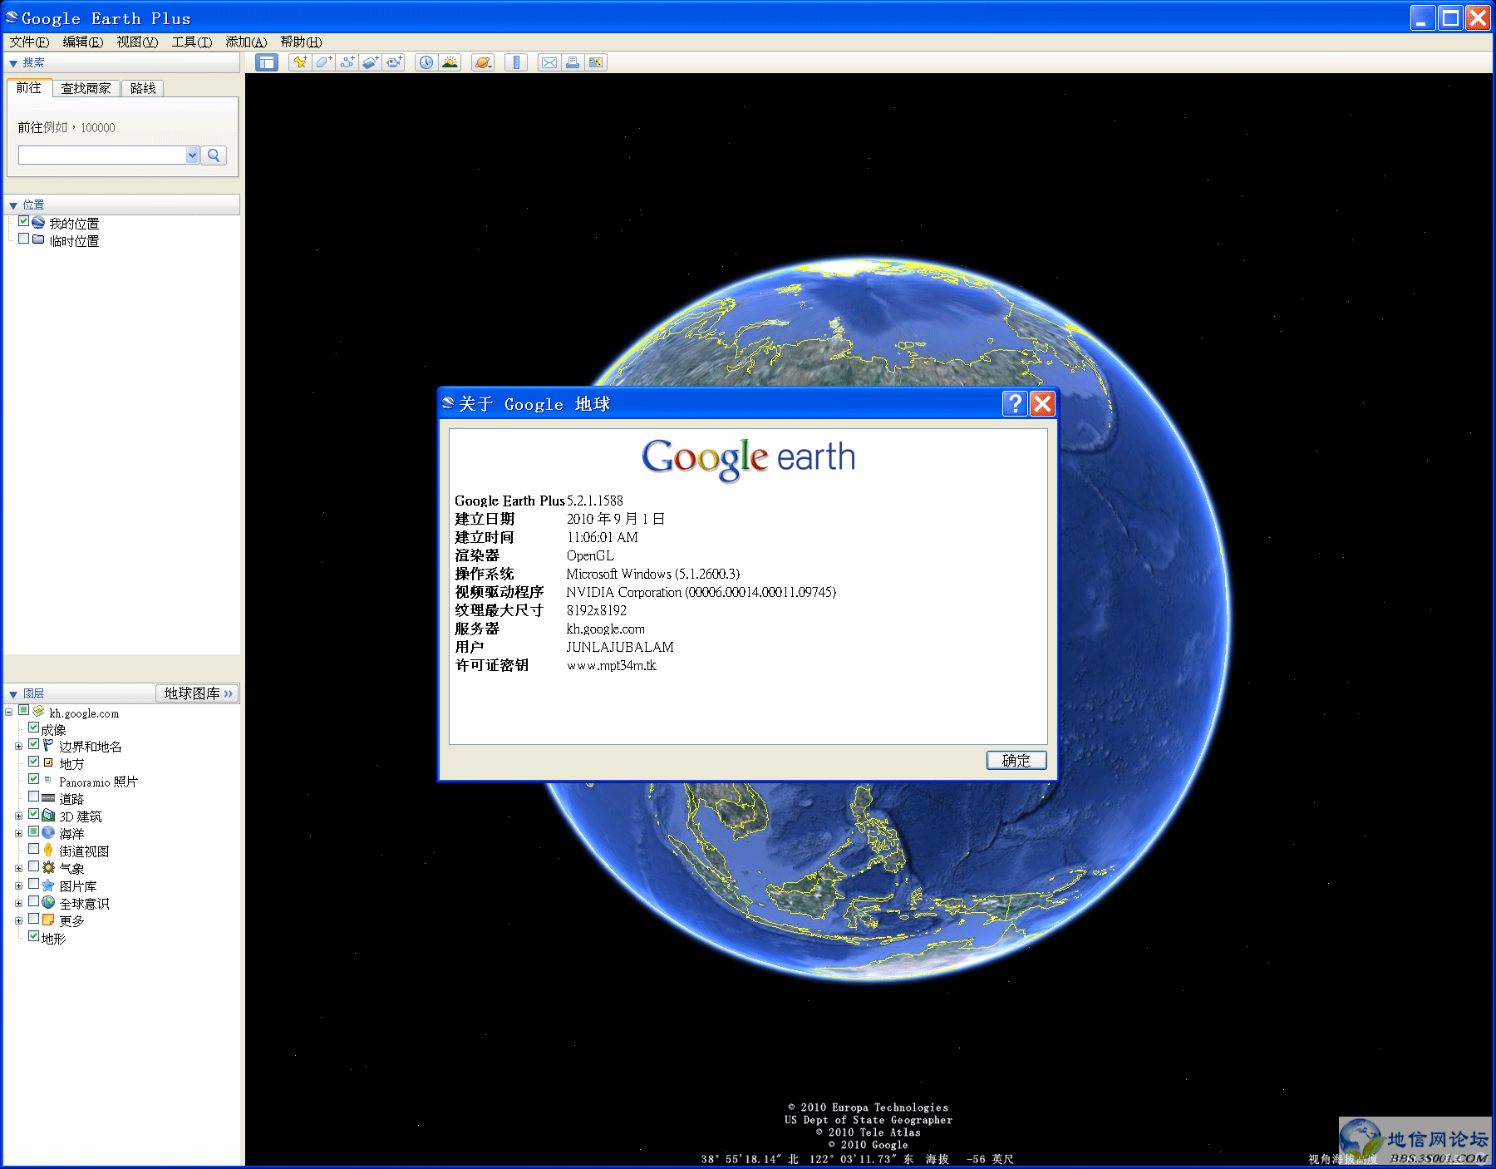Viewport: 1496px width, 1169px height.
Task: Click the 确定 button in About dialog
Action: coord(1016,760)
